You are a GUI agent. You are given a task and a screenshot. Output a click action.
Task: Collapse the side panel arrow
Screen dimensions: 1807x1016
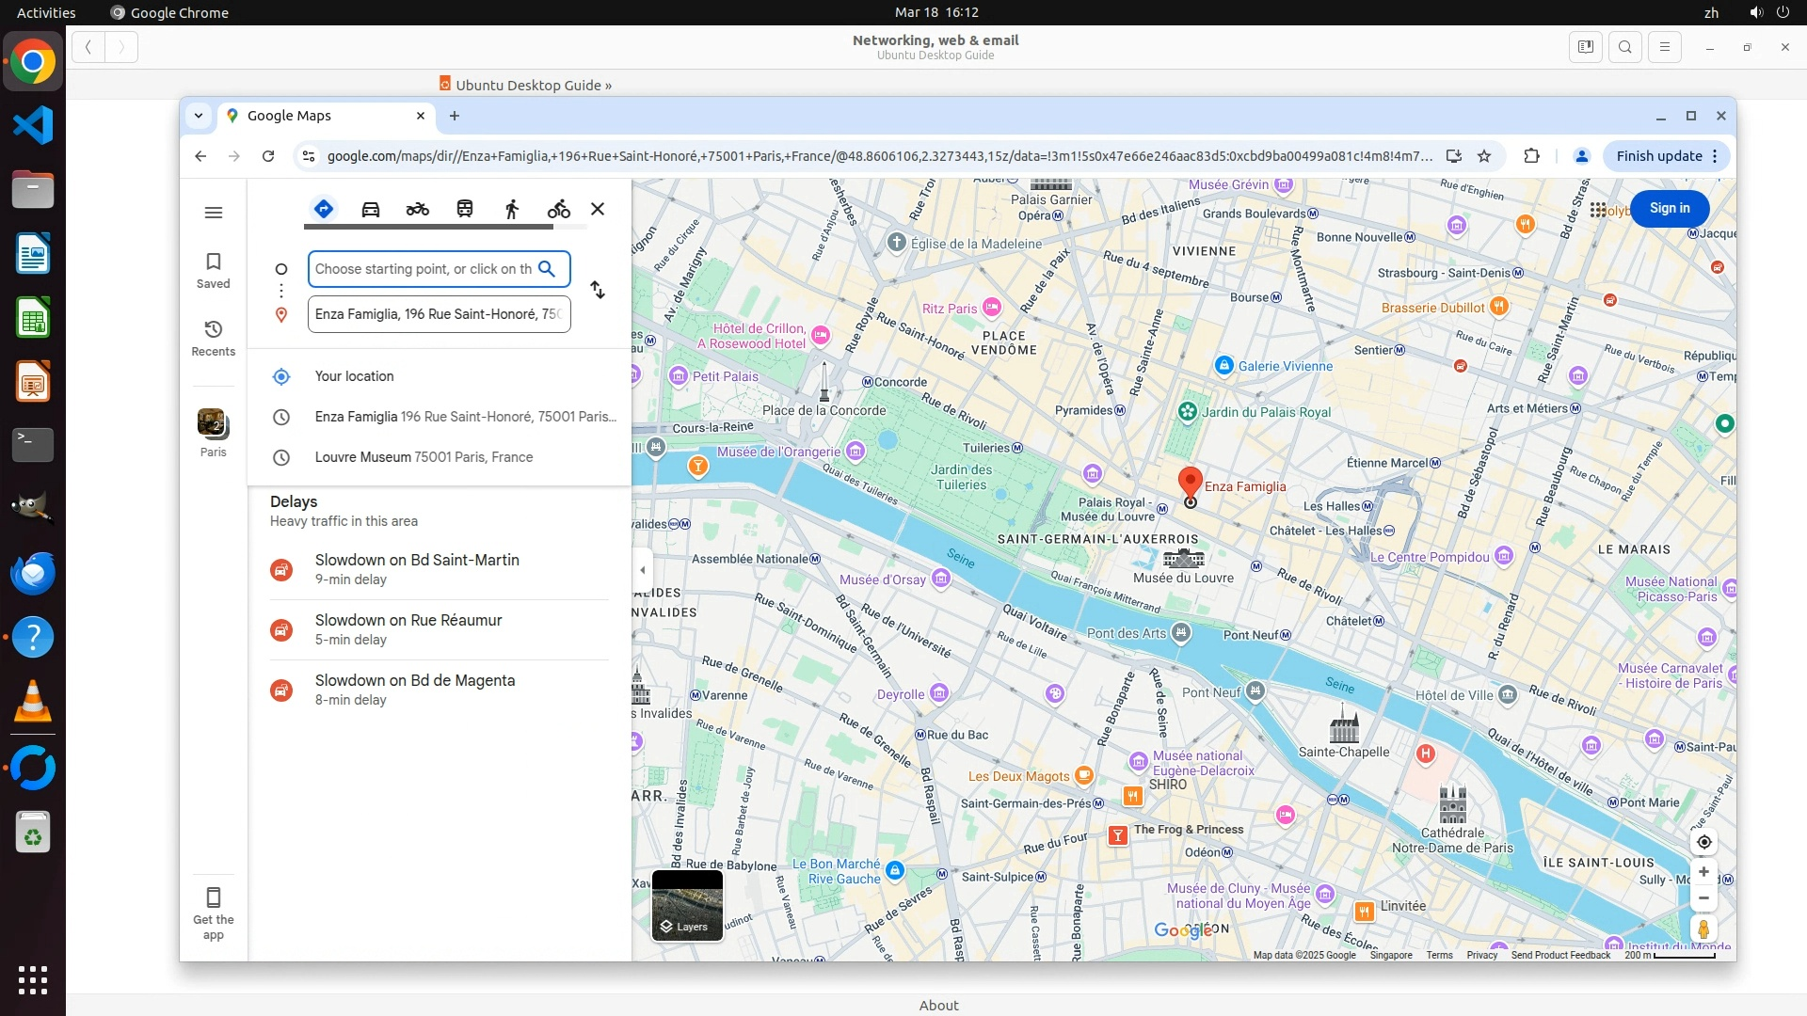[643, 570]
